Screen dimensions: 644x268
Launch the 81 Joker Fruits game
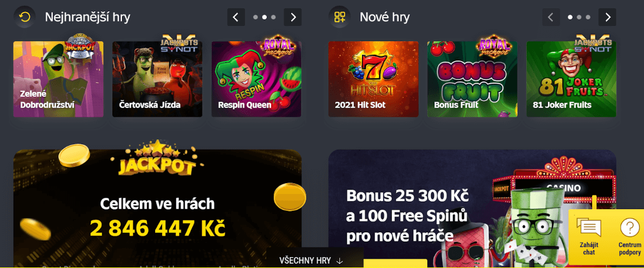point(571,79)
